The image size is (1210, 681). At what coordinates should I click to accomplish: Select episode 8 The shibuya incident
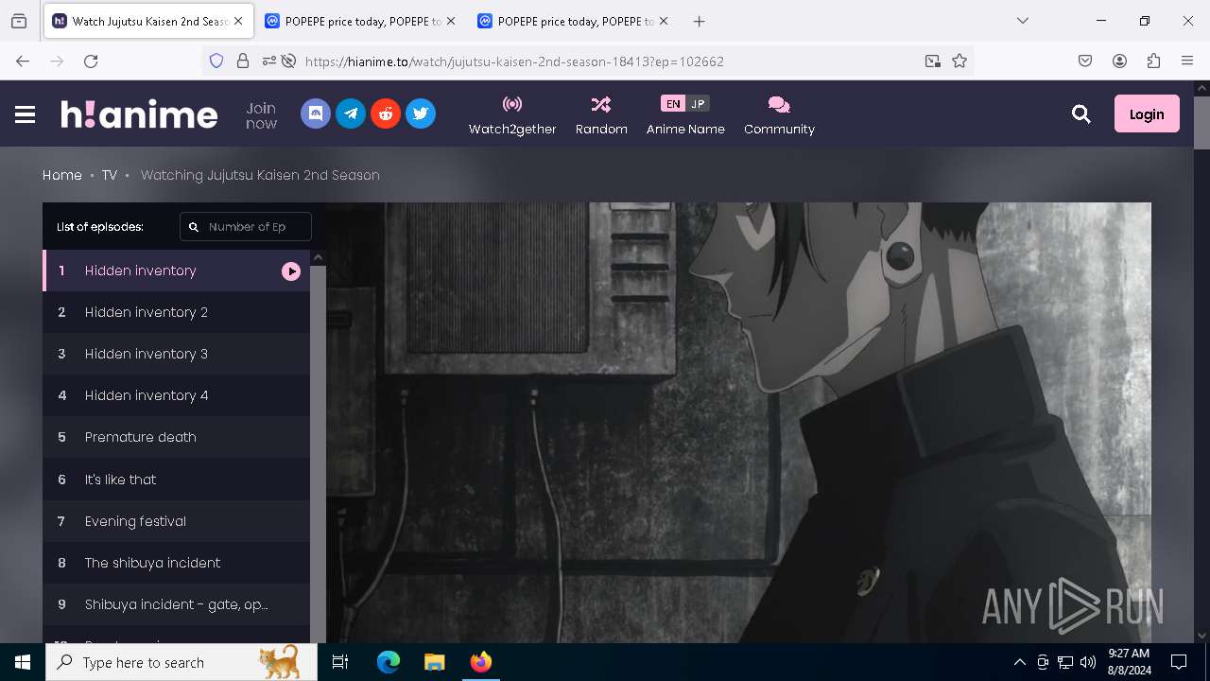tap(177, 563)
